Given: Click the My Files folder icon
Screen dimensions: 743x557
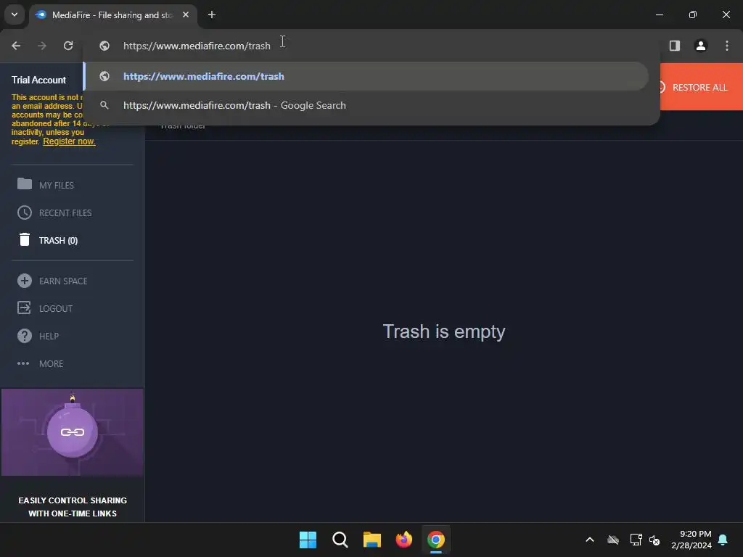Looking at the screenshot, I should (x=25, y=183).
